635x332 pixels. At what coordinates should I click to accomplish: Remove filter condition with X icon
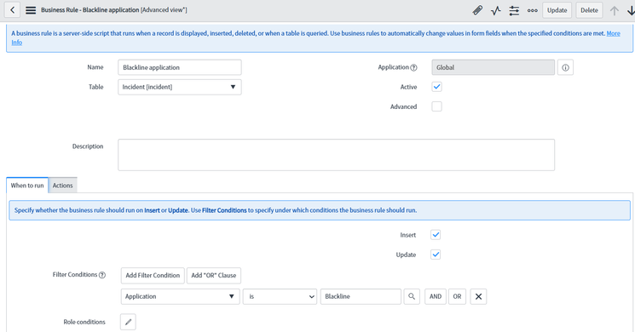[x=478, y=296]
